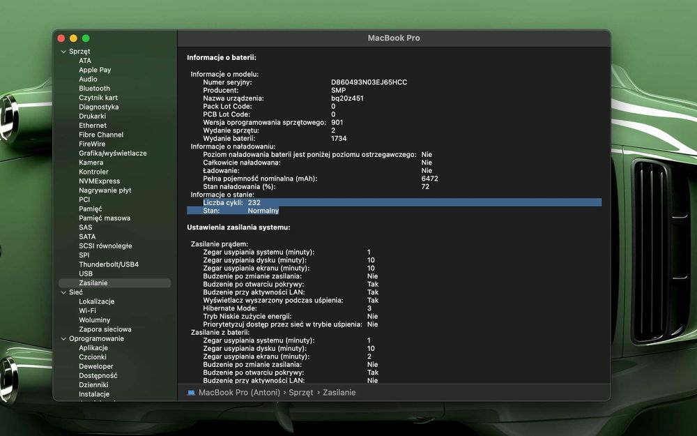Click Sprzęt in the path bar
The height and width of the screenshot is (436, 697).
coord(301,393)
